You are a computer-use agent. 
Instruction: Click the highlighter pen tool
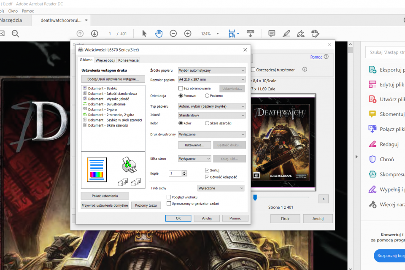coord(286,34)
